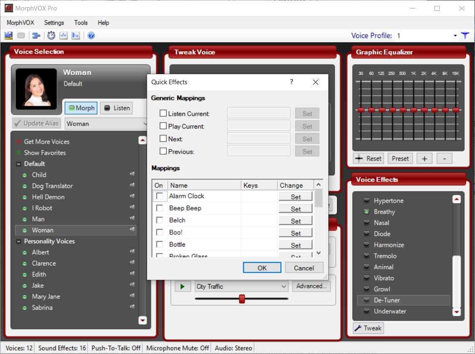Open the Voice Profile dropdown

[455, 36]
